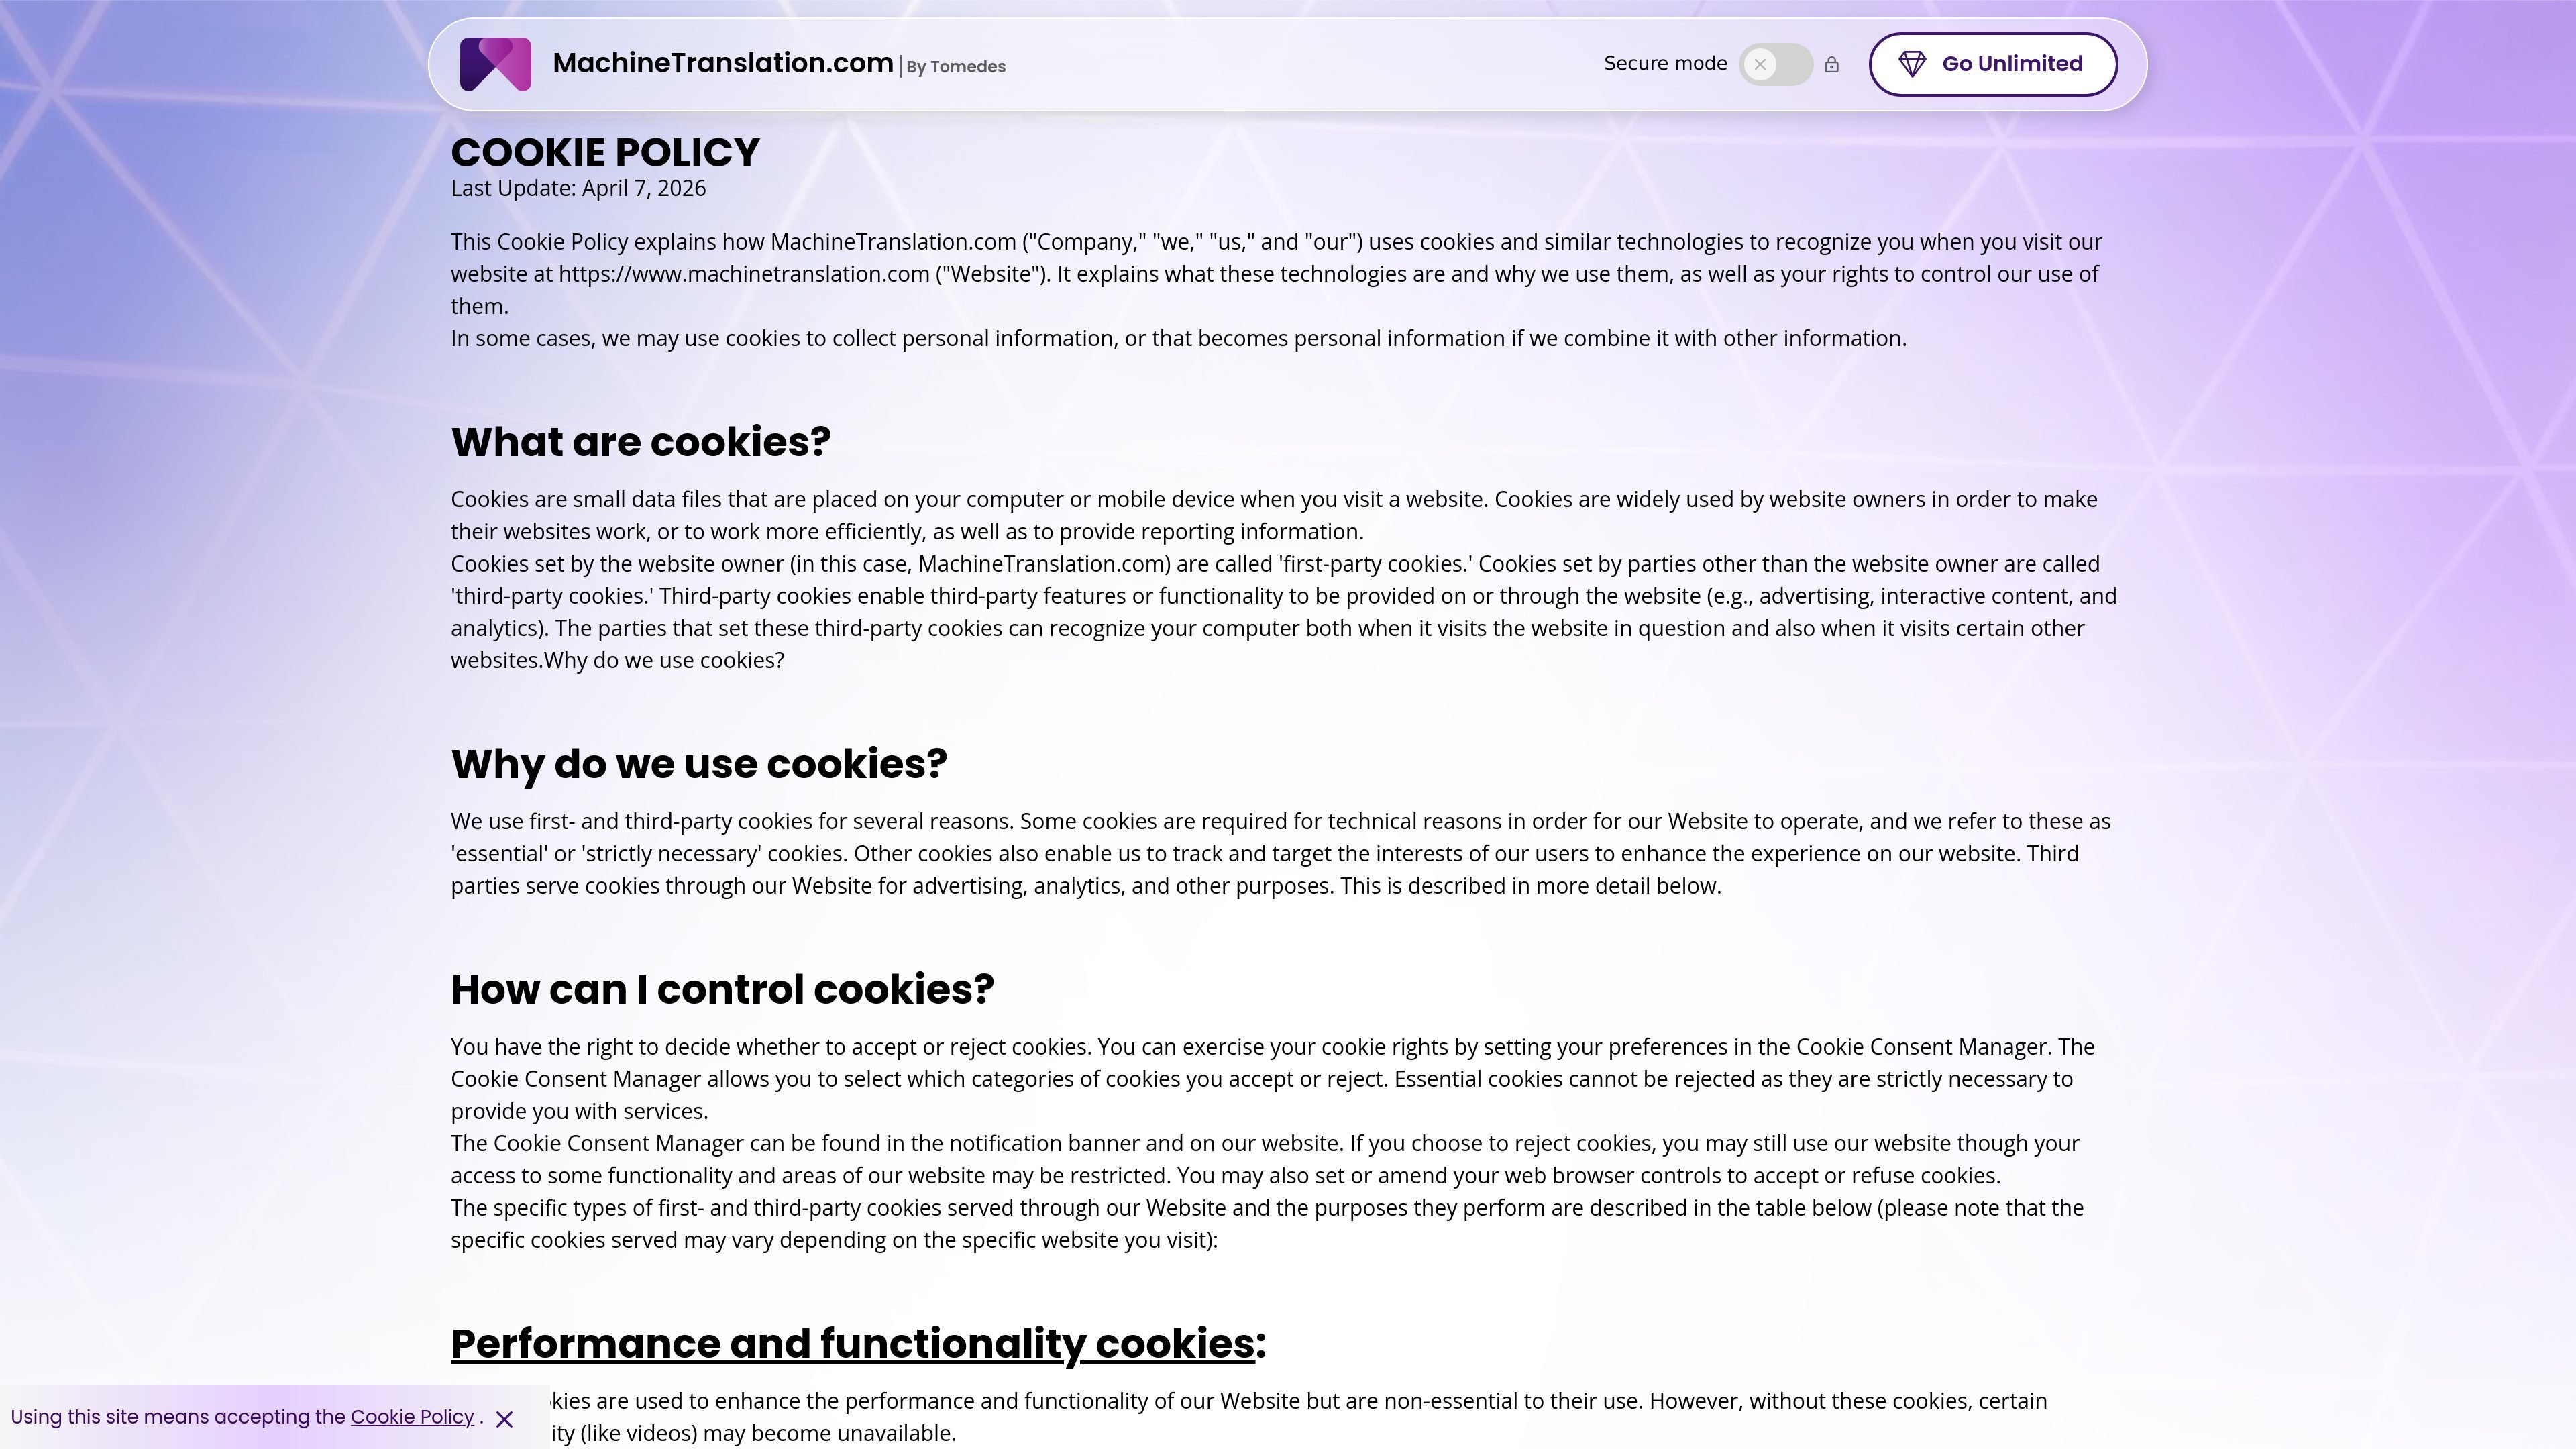The width and height of the screenshot is (2576, 1449).
Task: Click the Why do we use cookies? heading
Action: [698, 764]
